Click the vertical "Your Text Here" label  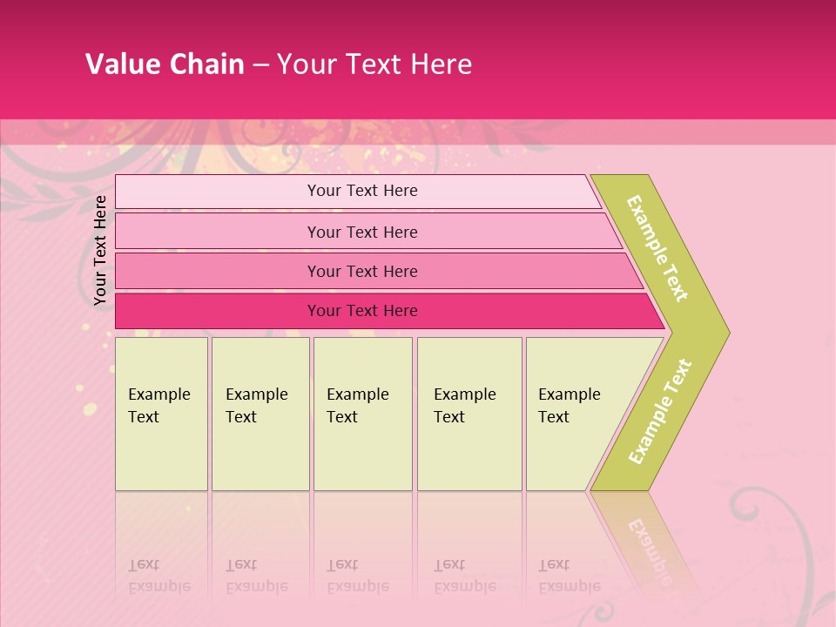click(x=101, y=251)
